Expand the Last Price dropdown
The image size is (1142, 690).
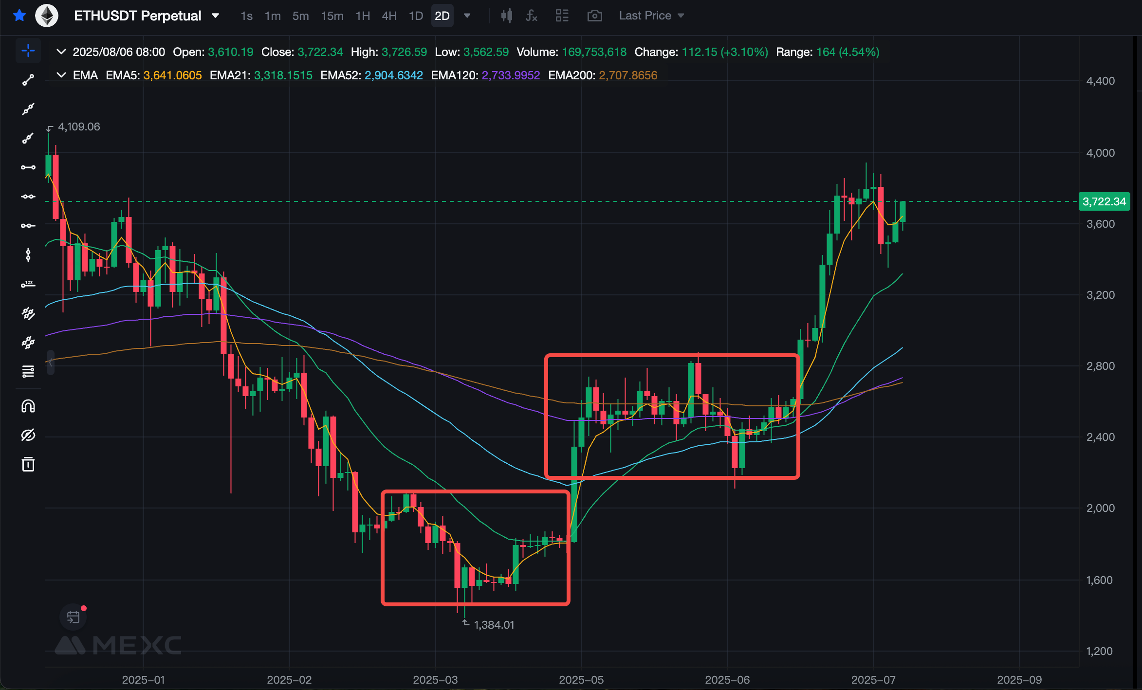coord(651,16)
